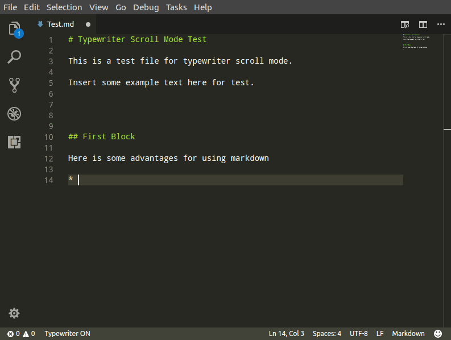Open markdown preview to the side
451x340 pixels.
click(405, 24)
